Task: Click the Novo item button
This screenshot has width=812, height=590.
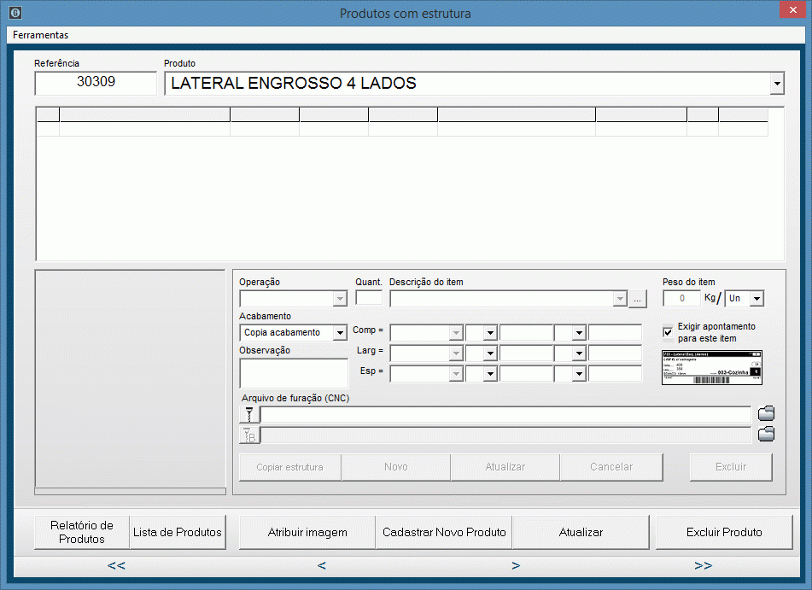Action: (395, 467)
